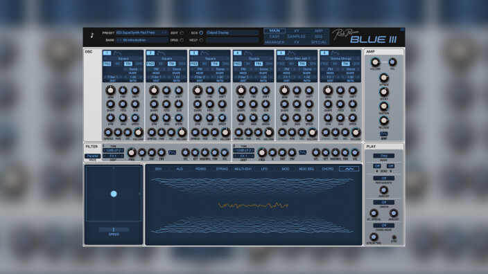488x274 pixels.
Task: Click the Portamento Amount knob
Action: [384, 190]
